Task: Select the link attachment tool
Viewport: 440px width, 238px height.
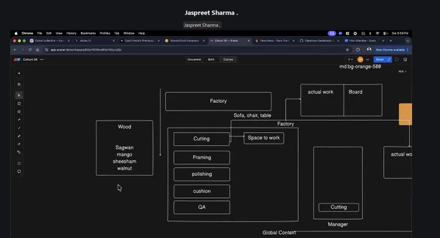Action: (19, 152)
